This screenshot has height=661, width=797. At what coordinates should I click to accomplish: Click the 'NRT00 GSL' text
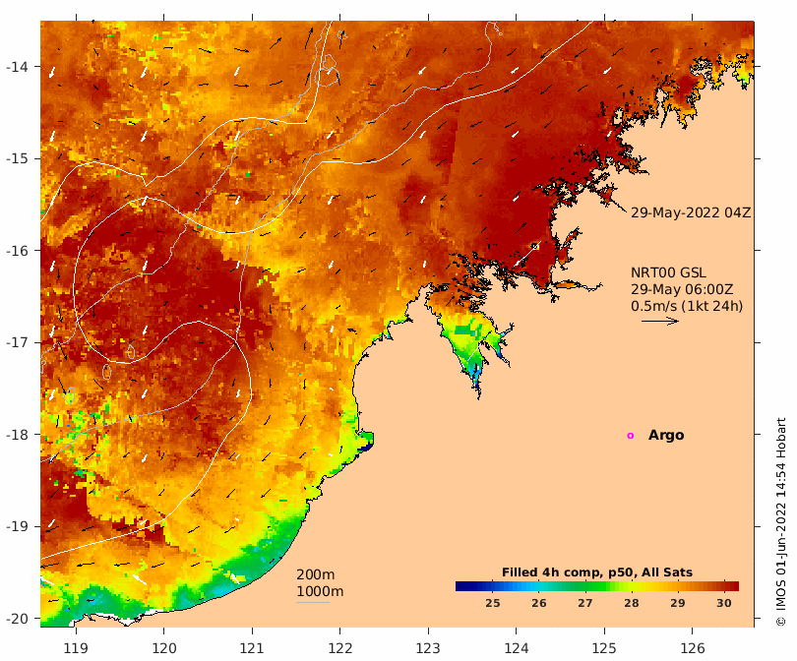[x=668, y=272]
